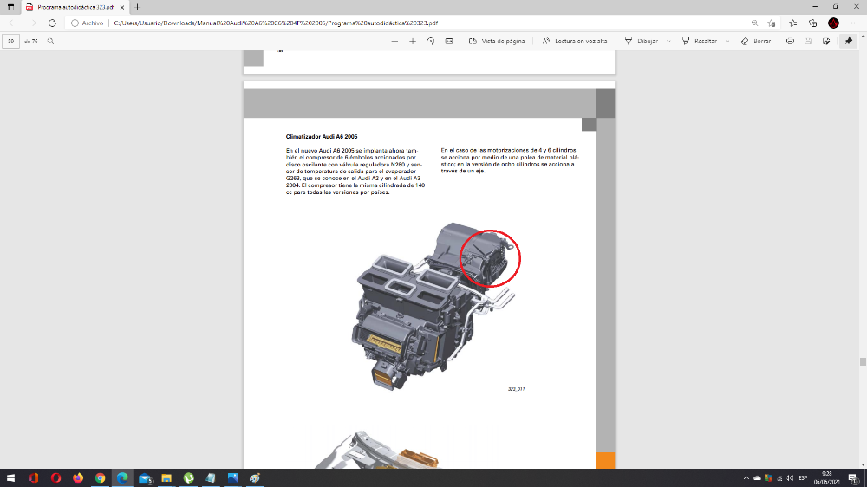Image resolution: width=867 pixels, height=487 pixels.
Task: Switch to Paint in the taskbar
Action: [x=255, y=478]
